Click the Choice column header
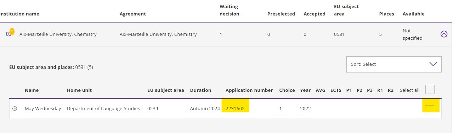Image resolution: width=476 pixels, height=133 pixels. pyautogui.click(x=287, y=90)
